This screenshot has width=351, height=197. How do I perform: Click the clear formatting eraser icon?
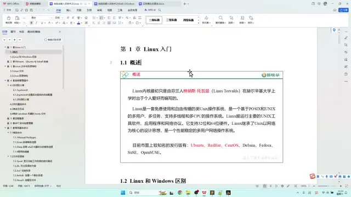click(86, 18)
